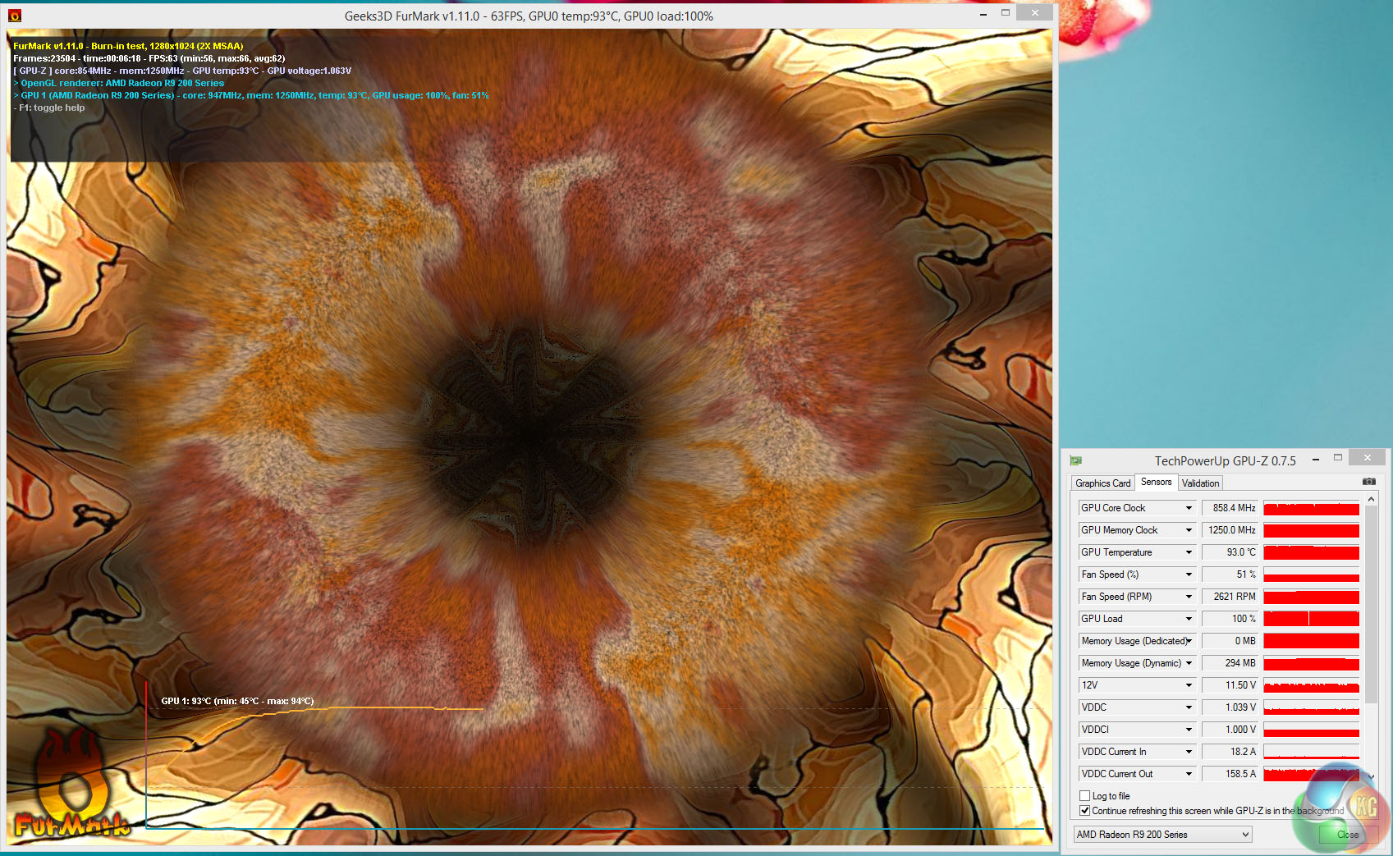Expand the GPU Core Clock sensor dropdown
Image resolution: width=1393 pixels, height=856 pixels.
tap(1188, 508)
